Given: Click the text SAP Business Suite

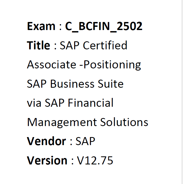Looking at the screenshot, I should pos(75,84).
